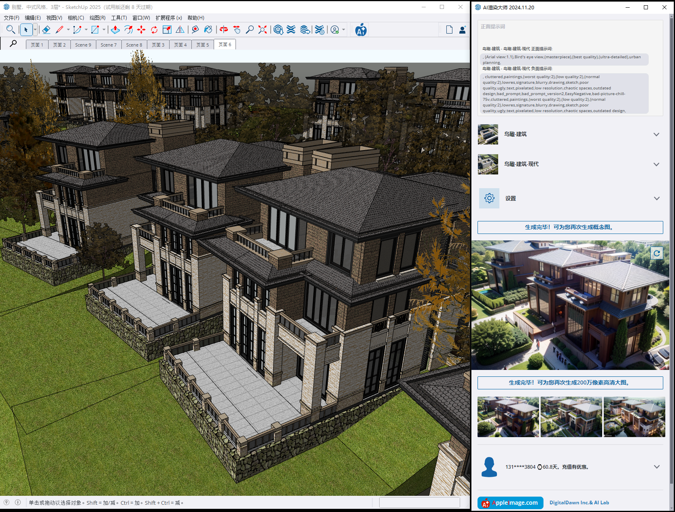This screenshot has width=675, height=512.
Task: Expand the user account row
Action: (x=656, y=467)
